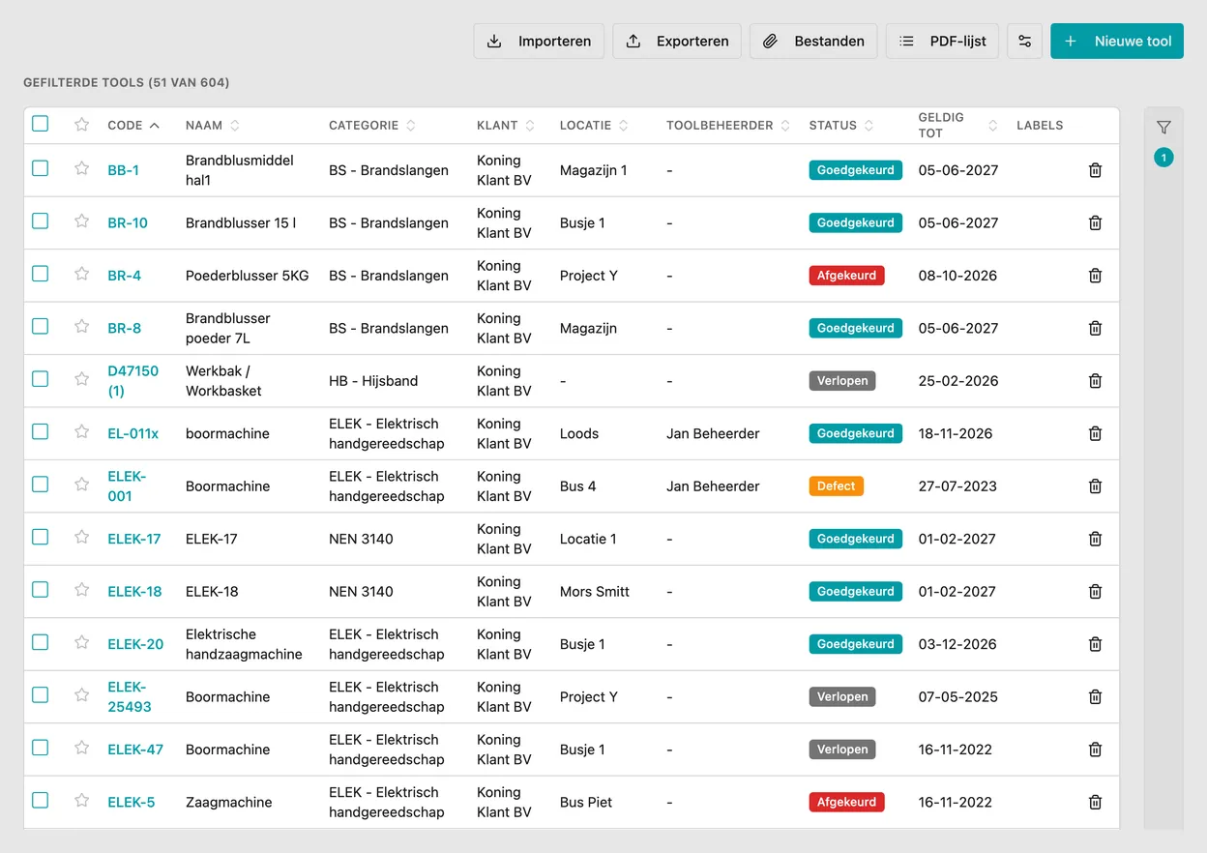Click header star favorites icon

point(82,124)
